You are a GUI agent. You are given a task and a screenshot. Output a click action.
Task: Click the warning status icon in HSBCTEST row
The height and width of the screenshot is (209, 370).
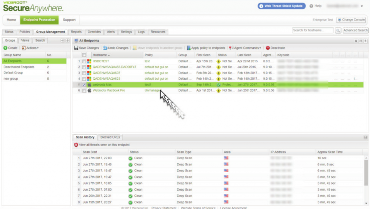tap(219, 61)
